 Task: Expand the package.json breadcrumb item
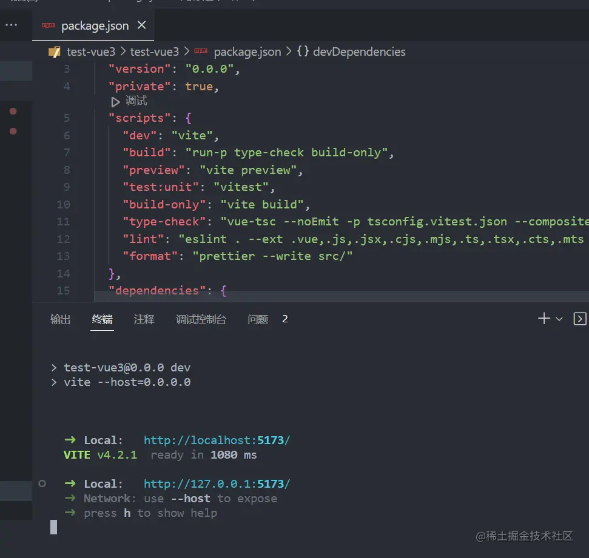247,51
